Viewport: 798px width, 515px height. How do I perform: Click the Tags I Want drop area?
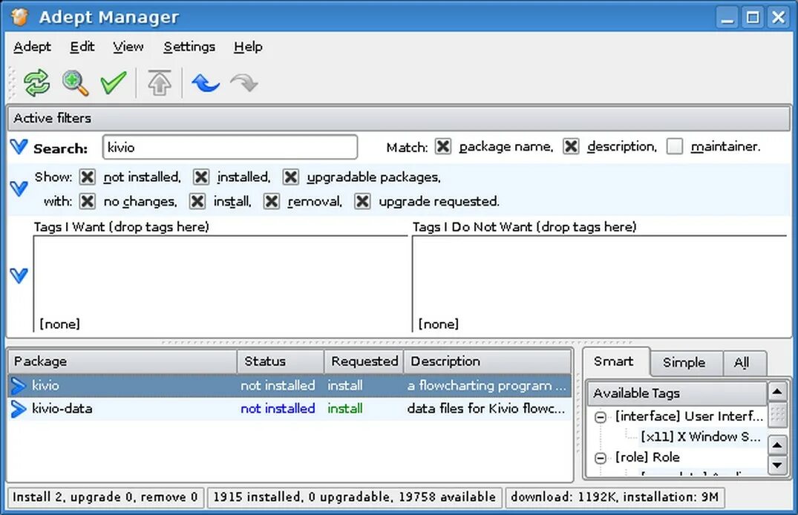220,283
